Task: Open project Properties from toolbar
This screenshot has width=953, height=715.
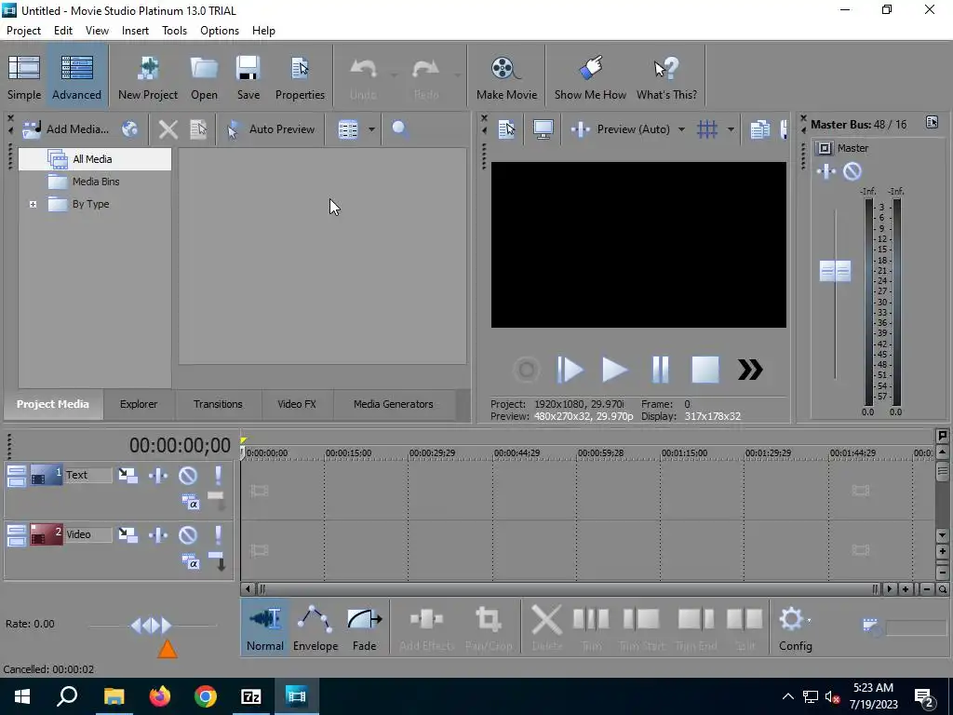Action: [x=300, y=77]
